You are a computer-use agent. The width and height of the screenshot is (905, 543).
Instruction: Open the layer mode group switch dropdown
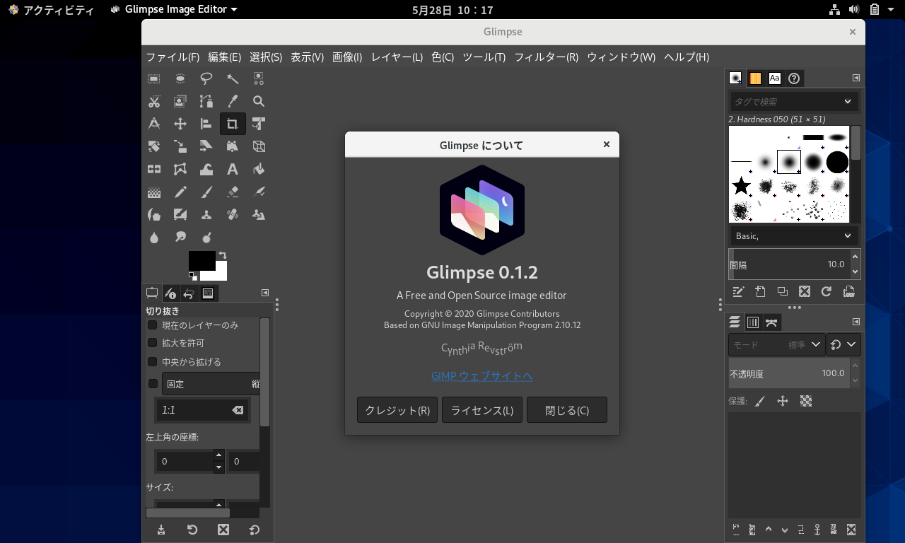point(843,344)
